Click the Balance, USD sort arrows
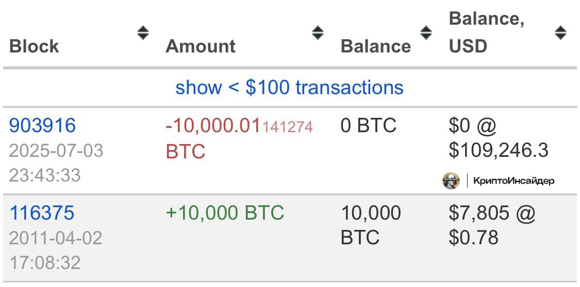 [x=561, y=33]
